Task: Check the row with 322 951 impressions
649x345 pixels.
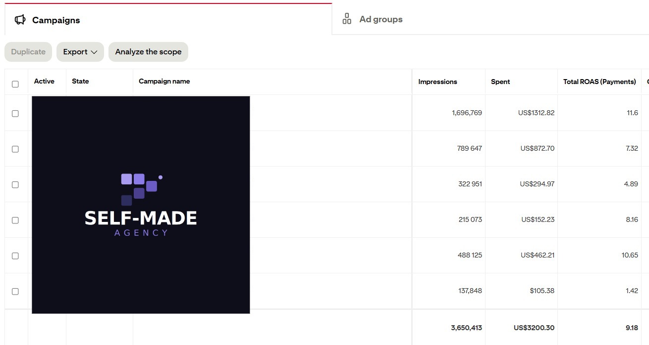Action: [x=15, y=184]
